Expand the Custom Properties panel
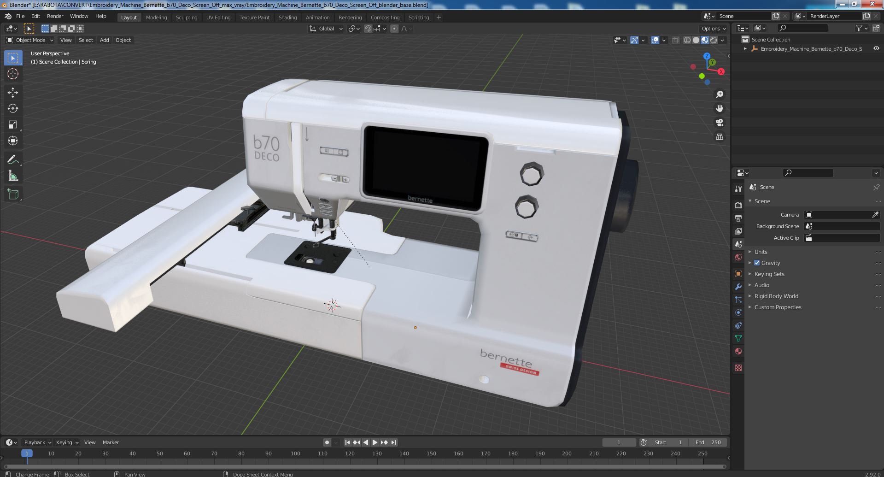Image resolution: width=884 pixels, height=477 pixels. click(x=778, y=307)
